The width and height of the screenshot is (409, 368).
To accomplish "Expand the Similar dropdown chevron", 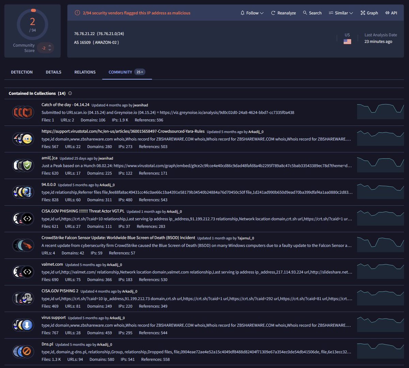I will (x=351, y=13).
